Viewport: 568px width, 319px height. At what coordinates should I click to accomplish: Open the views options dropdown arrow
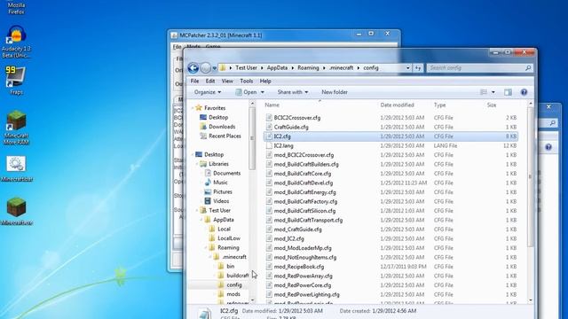(x=493, y=92)
